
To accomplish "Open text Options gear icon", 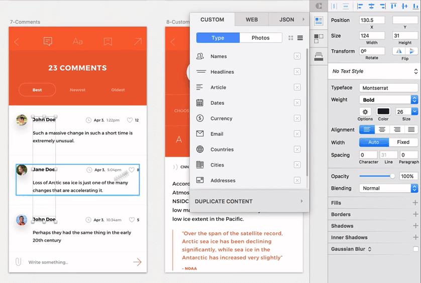I will [x=365, y=112].
